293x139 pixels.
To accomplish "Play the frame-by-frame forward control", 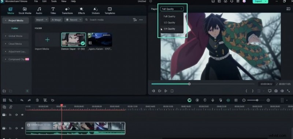I will coord(160,91).
